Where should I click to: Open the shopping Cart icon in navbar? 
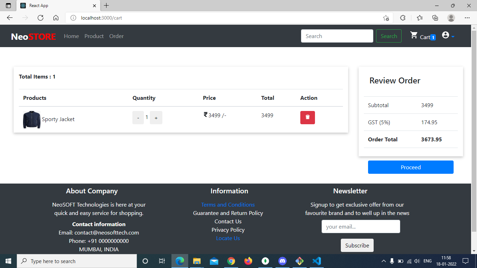click(414, 35)
